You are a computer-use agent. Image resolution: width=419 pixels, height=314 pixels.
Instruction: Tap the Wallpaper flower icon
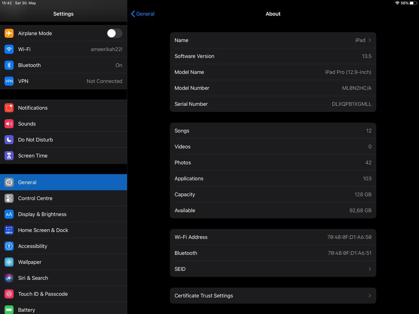coord(9,262)
